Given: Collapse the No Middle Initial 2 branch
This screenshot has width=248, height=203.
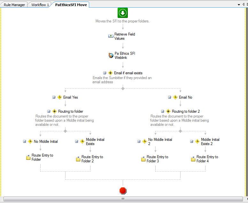Looking at the screenshot, I should [x=139, y=141].
